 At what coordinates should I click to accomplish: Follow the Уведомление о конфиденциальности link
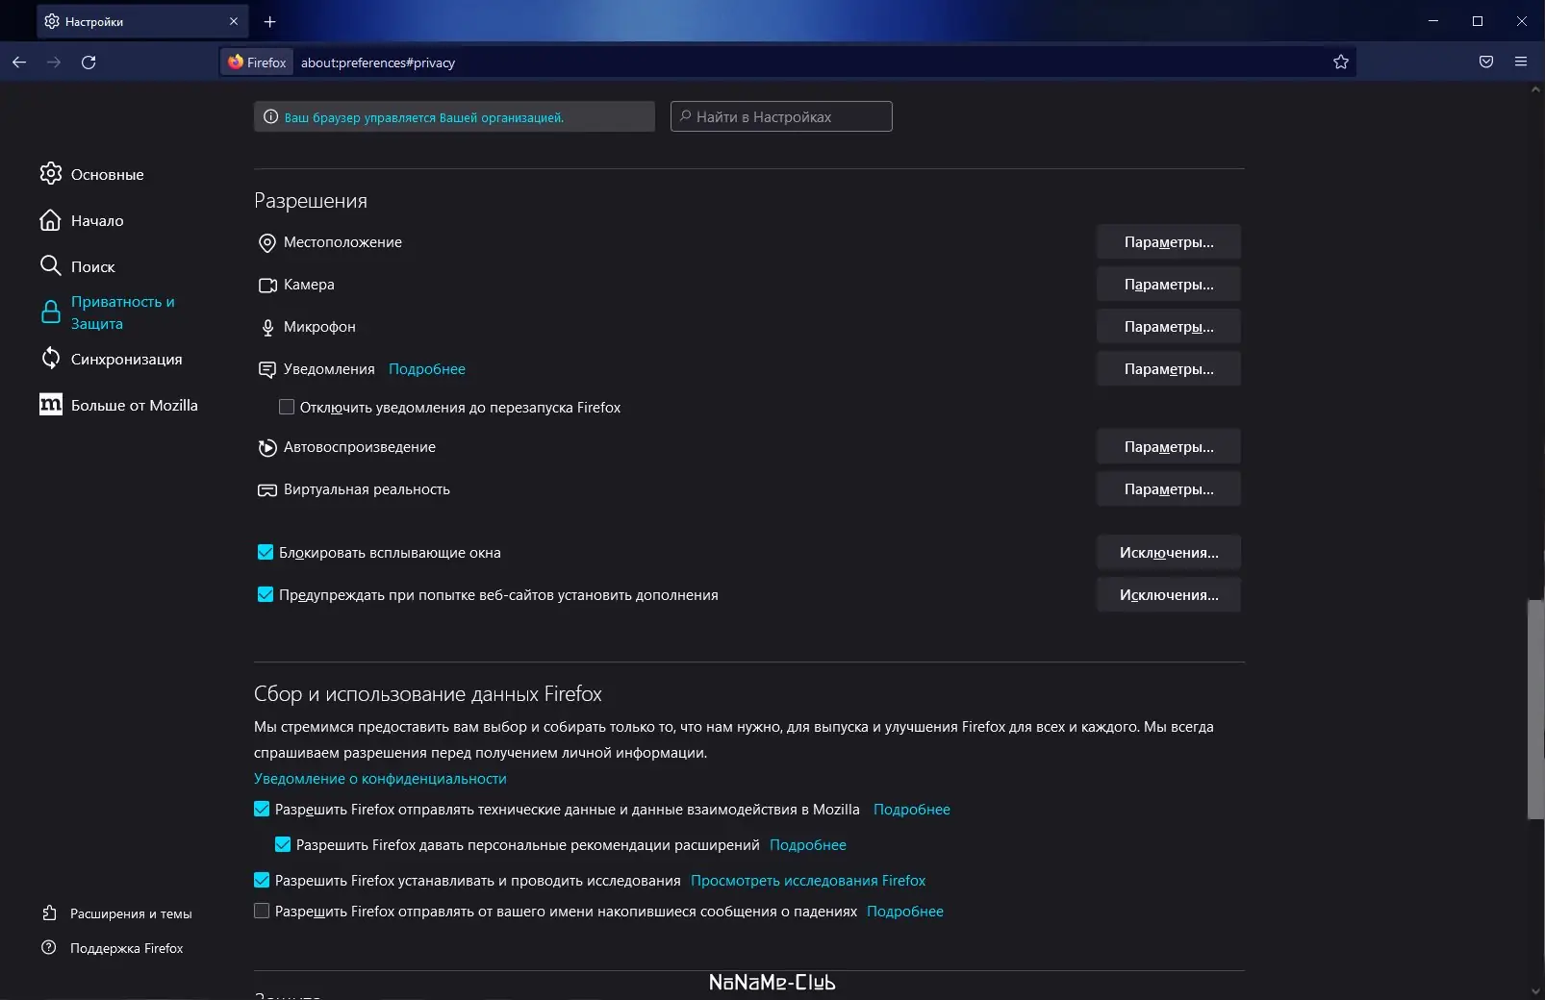coord(380,779)
